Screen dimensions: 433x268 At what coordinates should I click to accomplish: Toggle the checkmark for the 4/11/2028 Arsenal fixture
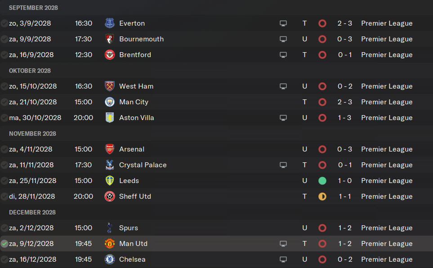click(x=4, y=149)
